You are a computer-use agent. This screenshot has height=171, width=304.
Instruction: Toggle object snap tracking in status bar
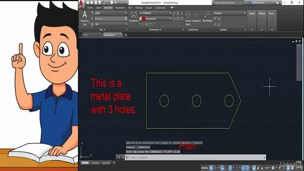tap(244, 168)
